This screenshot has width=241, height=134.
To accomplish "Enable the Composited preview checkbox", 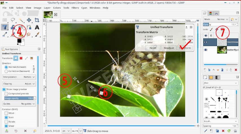I will click(6, 94).
